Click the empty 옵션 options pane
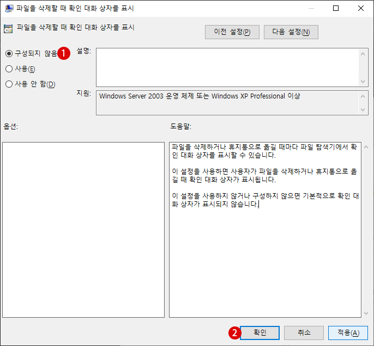Screen dimensions: 374x346 point(83,230)
